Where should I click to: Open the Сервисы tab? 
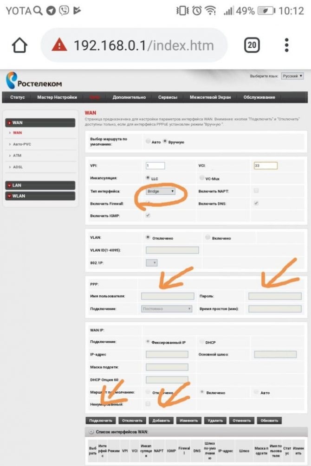168,97
